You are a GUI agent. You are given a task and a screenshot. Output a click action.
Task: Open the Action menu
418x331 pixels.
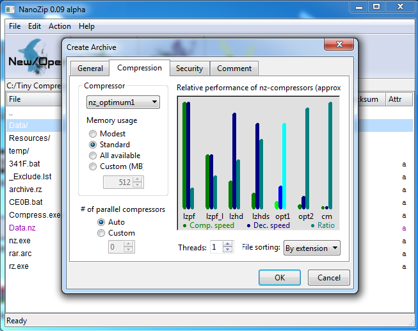(60, 26)
